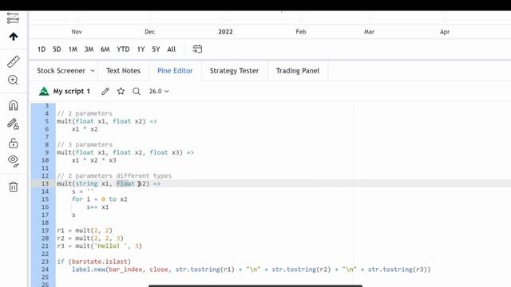Open the drawing tools settings icon
The width and height of the screenshot is (511, 287).
(x=13, y=18)
